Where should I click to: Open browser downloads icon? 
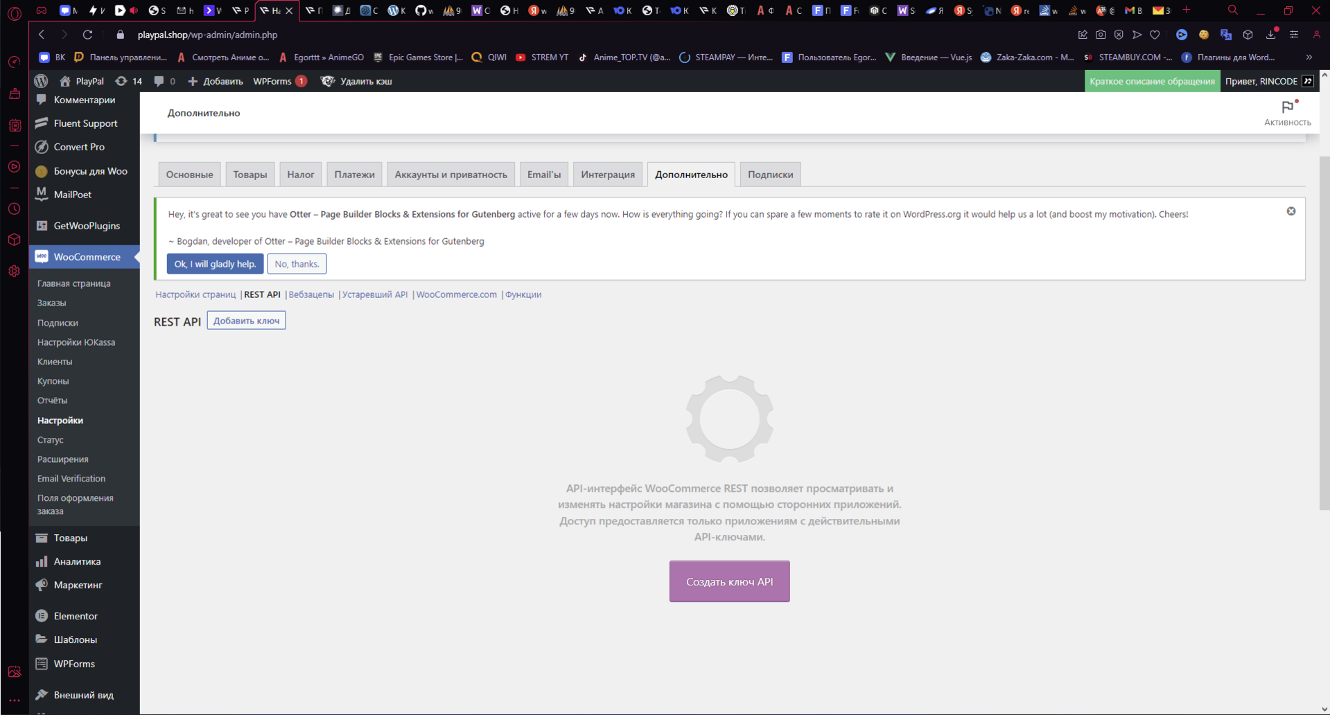(x=1271, y=35)
